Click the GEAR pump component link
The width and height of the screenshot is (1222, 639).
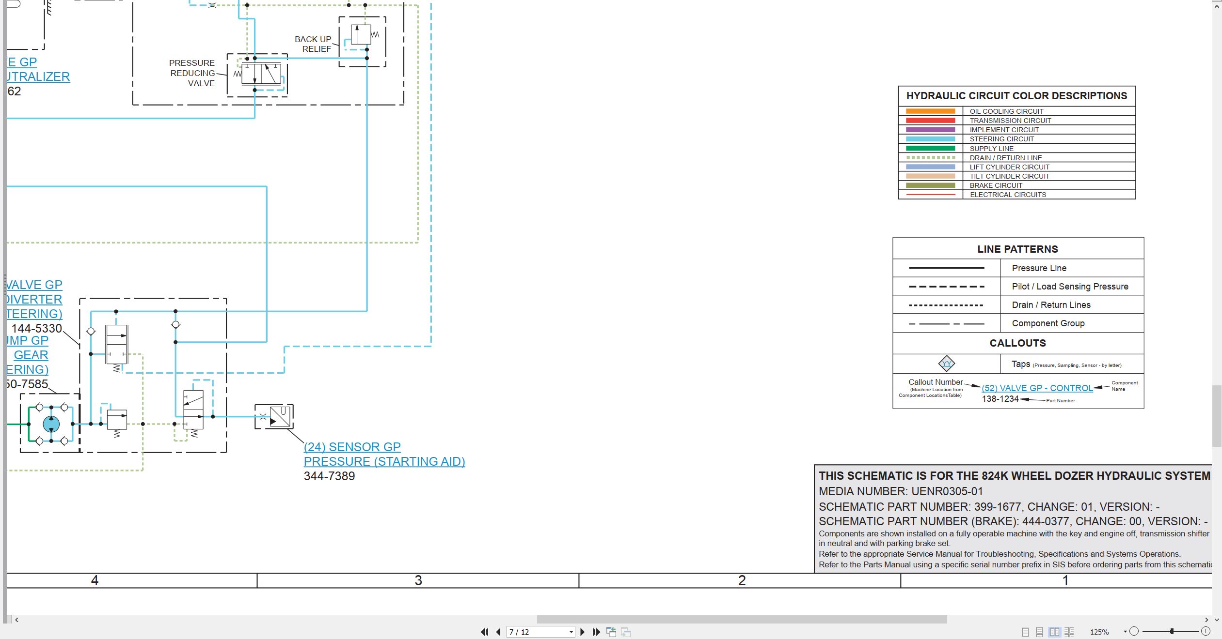[31, 355]
